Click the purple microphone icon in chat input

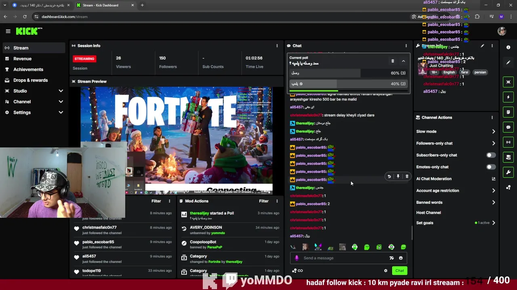pyautogui.click(x=297, y=258)
